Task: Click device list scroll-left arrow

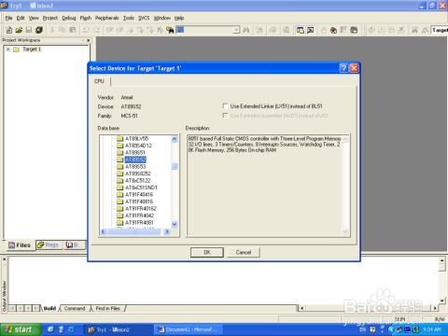Action: 104,231
